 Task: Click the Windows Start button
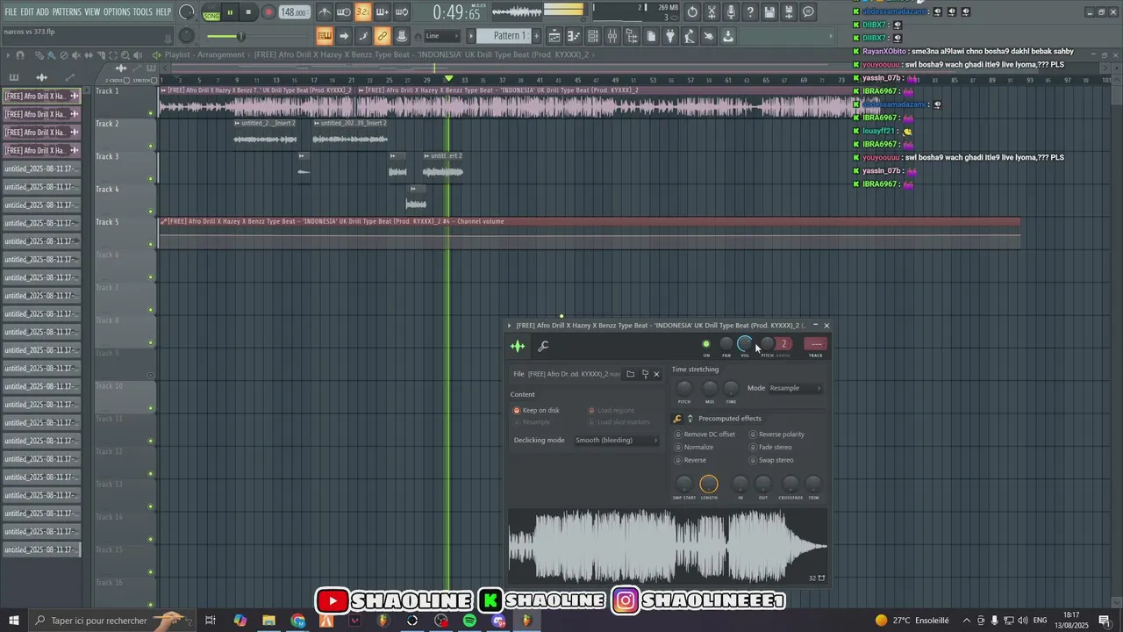(x=14, y=621)
